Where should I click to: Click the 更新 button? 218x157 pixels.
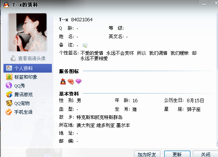[x=177, y=154]
